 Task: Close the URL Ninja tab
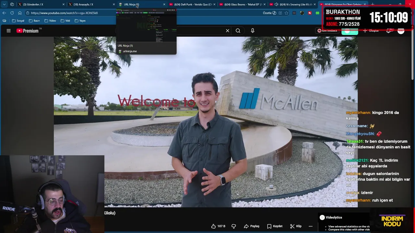click(164, 5)
